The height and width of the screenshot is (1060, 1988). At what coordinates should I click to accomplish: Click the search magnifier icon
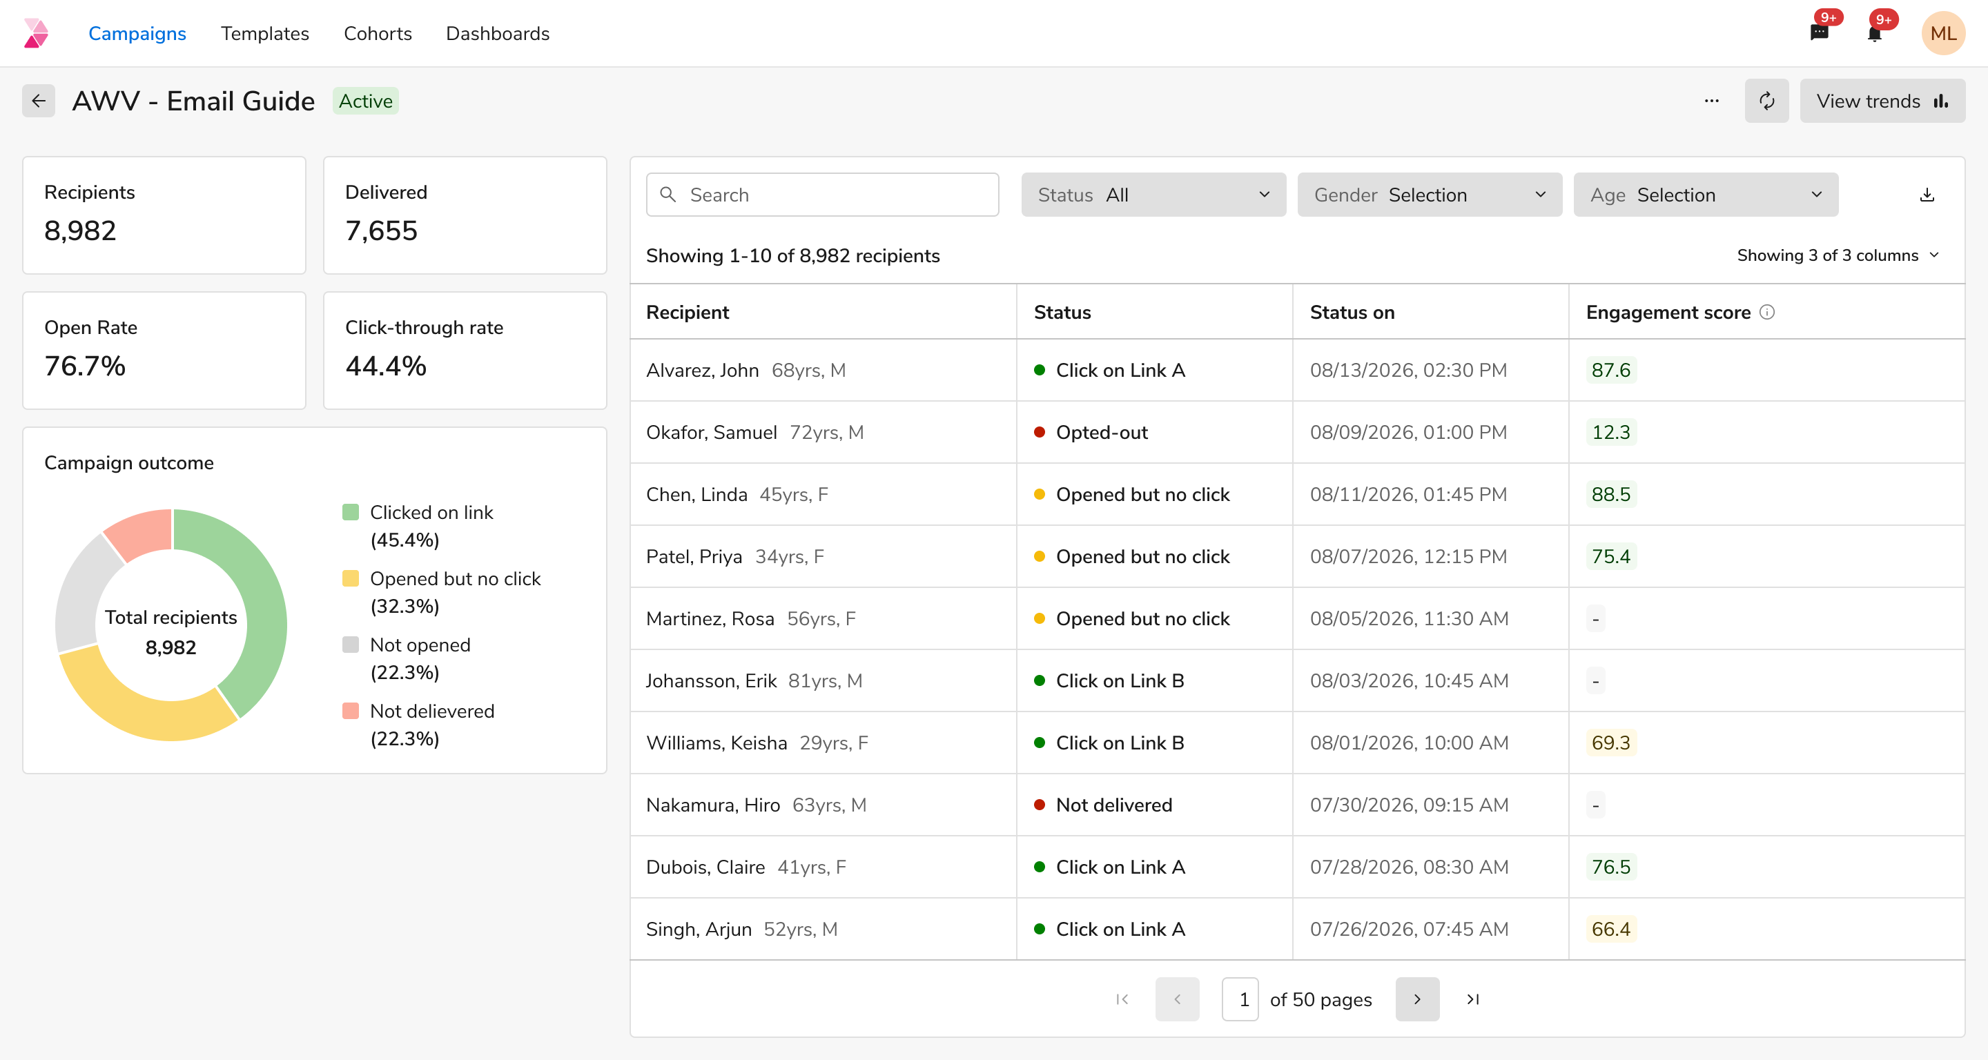click(x=668, y=195)
